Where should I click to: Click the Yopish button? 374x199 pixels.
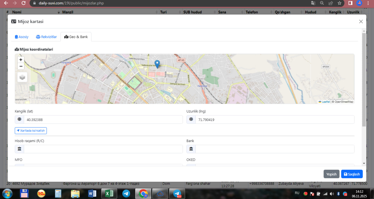coord(331,174)
